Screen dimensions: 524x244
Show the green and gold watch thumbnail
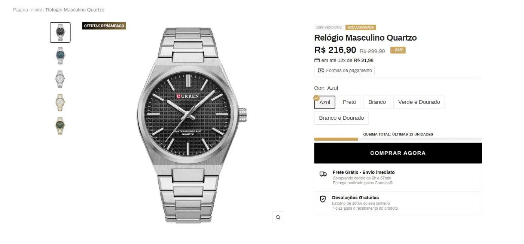pyautogui.click(x=60, y=125)
